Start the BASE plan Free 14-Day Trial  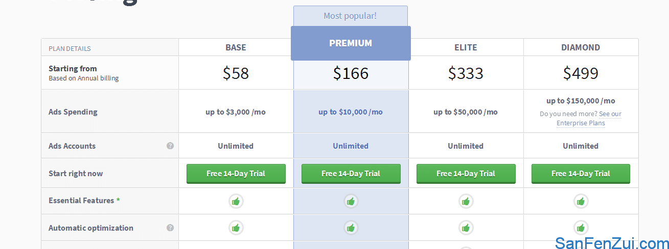(x=236, y=174)
